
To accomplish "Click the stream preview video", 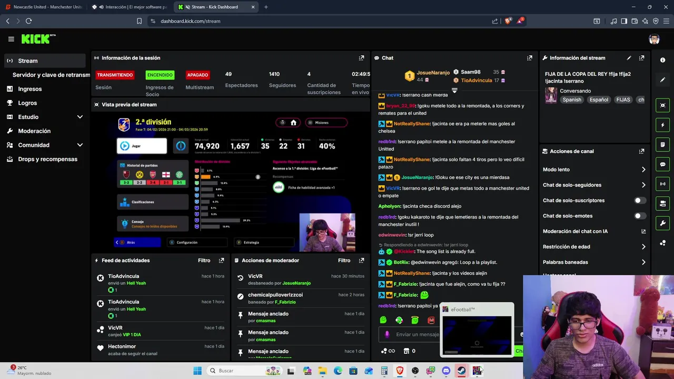I will pos(231,182).
